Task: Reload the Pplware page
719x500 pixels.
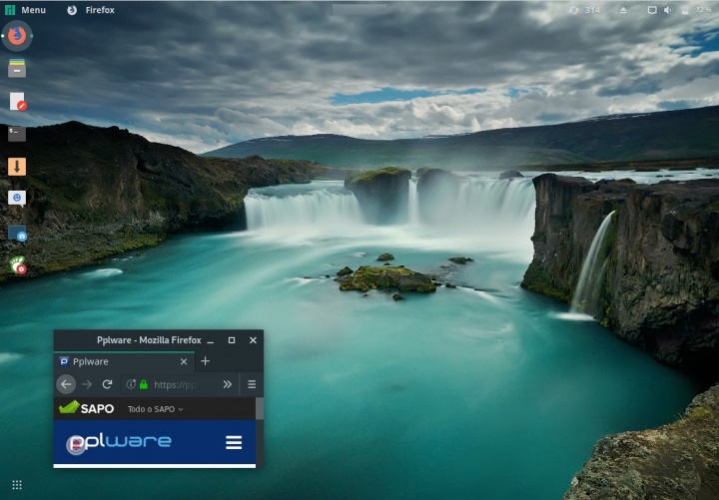Action: (107, 384)
